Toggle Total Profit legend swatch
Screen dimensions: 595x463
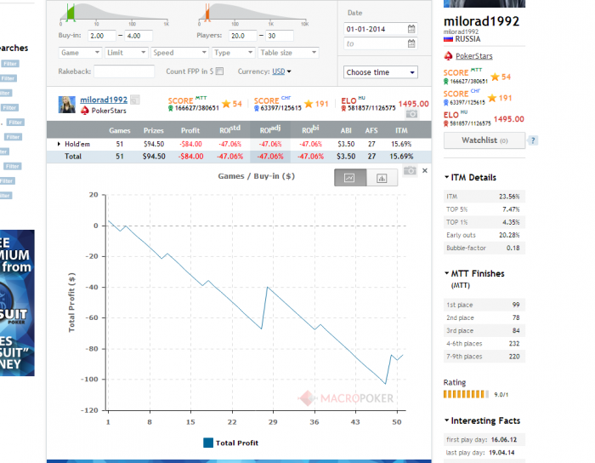208,443
